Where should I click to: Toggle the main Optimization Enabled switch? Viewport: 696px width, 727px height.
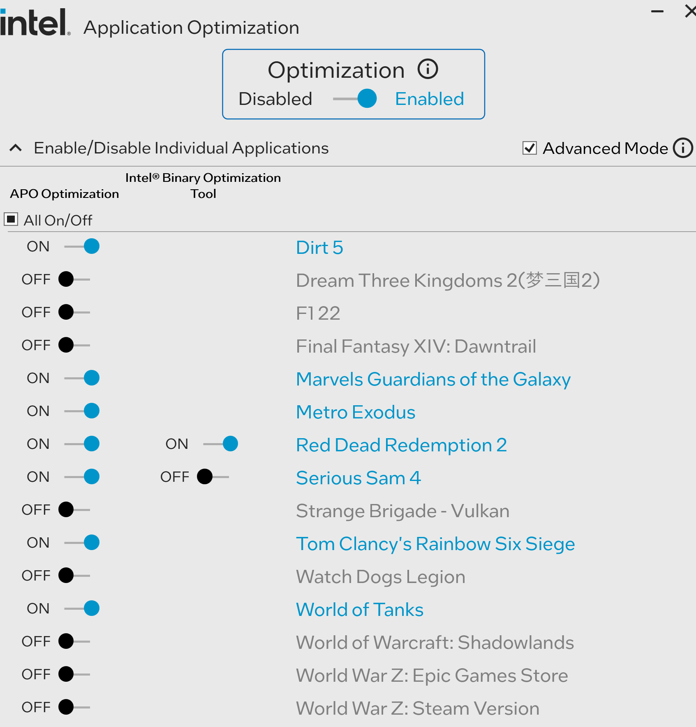pos(356,99)
